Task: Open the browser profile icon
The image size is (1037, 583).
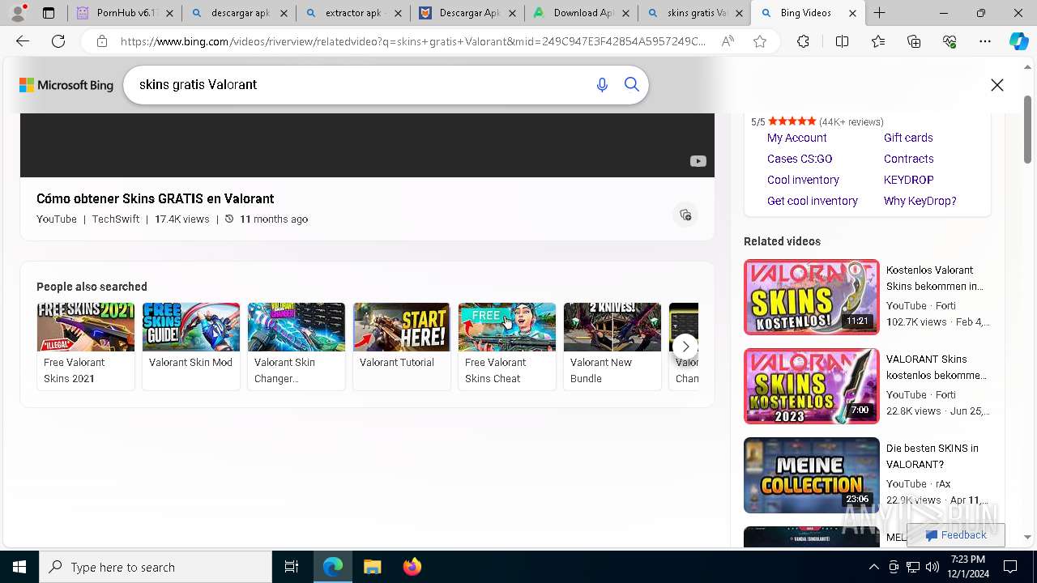Action: [x=18, y=13]
